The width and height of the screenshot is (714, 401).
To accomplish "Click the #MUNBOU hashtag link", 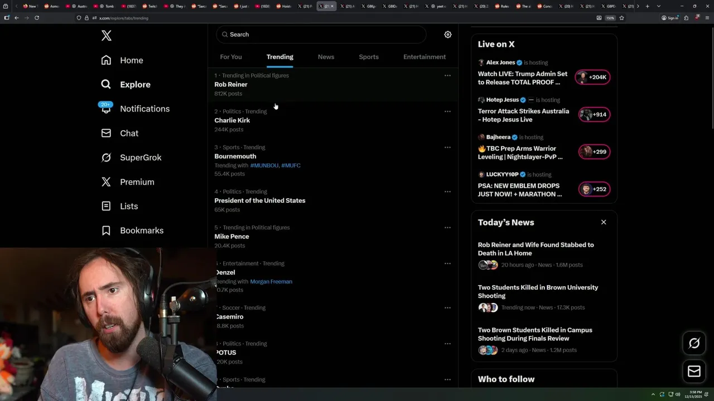I will pyautogui.click(x=264, y=165).
